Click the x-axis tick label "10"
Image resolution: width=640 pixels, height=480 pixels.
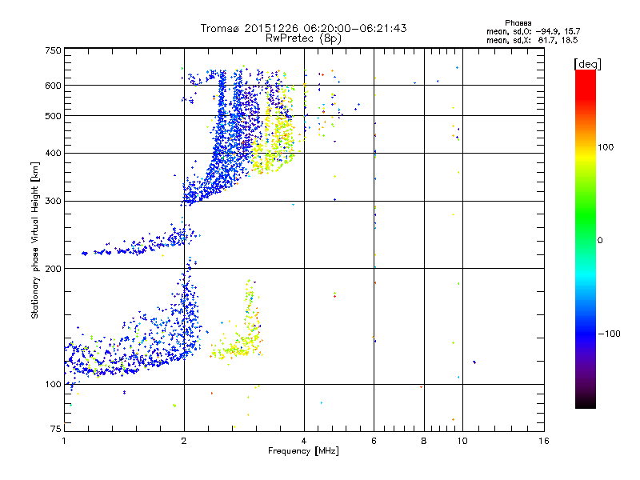coord(462,441)
